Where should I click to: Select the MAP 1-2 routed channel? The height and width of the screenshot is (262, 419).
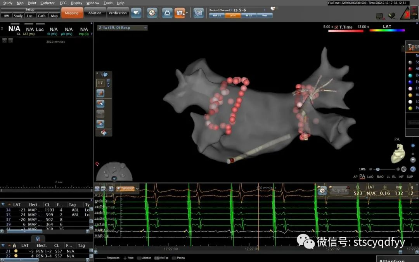(x=217, y=16)
